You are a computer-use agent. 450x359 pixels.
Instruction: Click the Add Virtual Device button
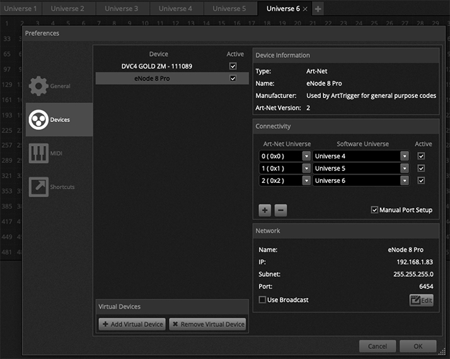coord(132,324)
